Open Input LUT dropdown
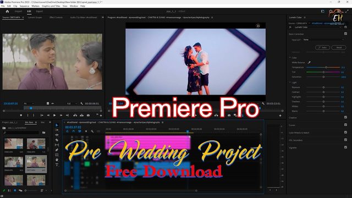 tap(323, 40)
